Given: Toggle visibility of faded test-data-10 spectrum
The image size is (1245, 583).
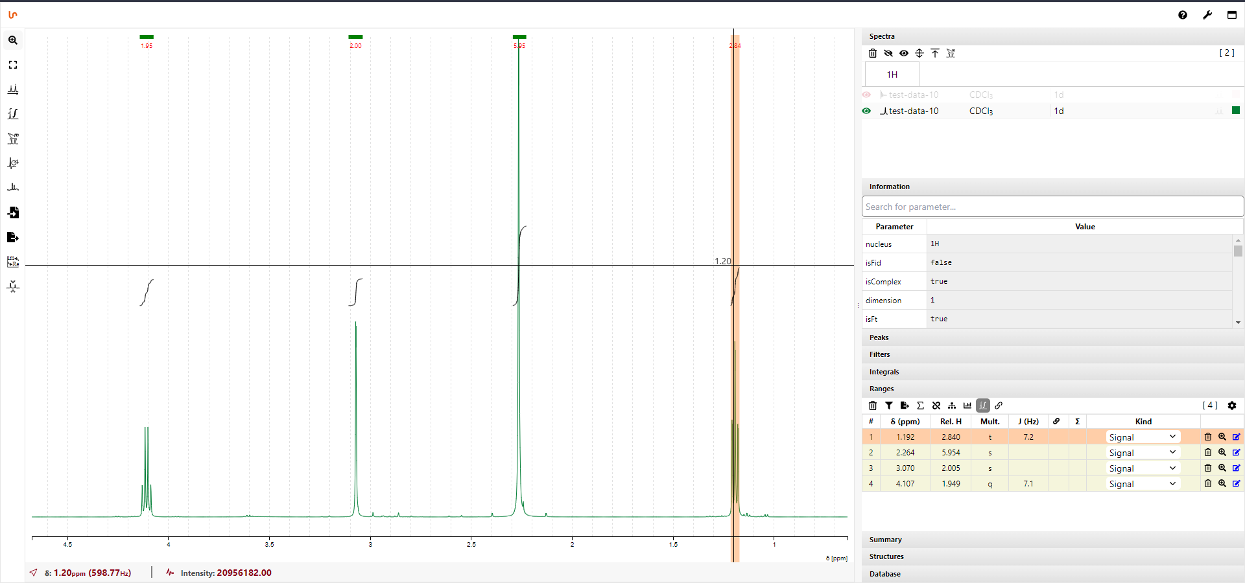Looking at the screenshot, I should click(x=866, y=95).
